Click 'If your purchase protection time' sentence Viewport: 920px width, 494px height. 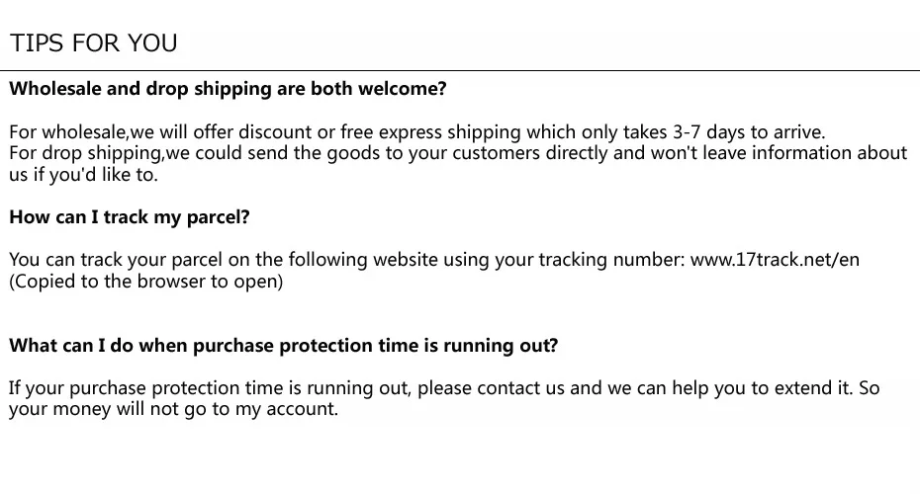[443, 388]
